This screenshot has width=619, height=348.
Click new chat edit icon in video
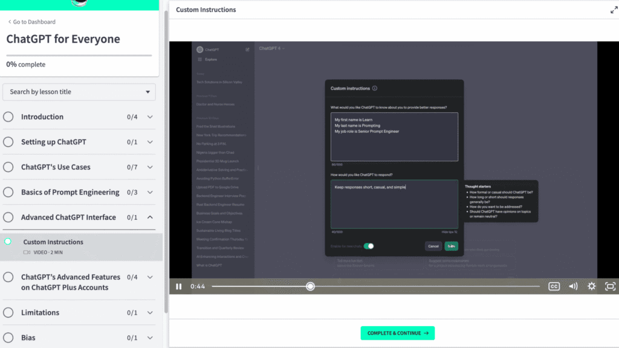247,50
